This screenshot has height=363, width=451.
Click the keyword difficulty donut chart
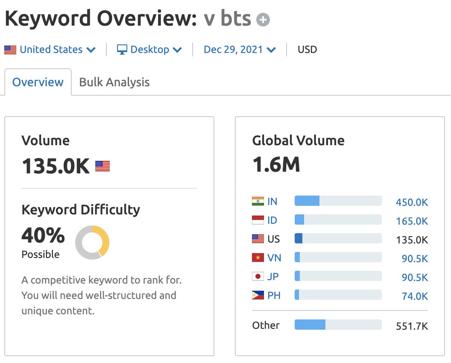tap(92, 243)
